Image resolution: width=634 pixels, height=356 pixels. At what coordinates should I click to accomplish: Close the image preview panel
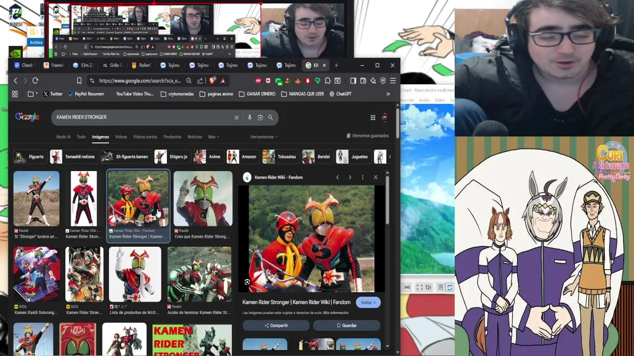375,177
